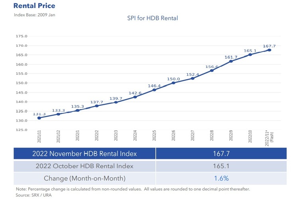Click 'Change (Month-on-Month)' table cell

[85, 178]
